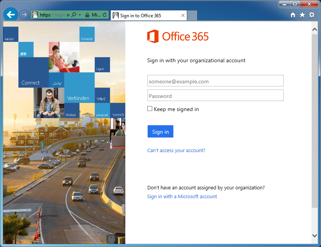
Task: Open 'Sign in with a Microsoft account' link
Action: click(182, 196)
